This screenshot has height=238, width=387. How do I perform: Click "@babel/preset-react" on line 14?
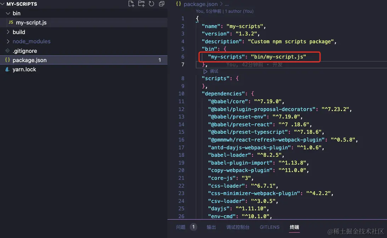pyautogui.click(x=240, y=124)
